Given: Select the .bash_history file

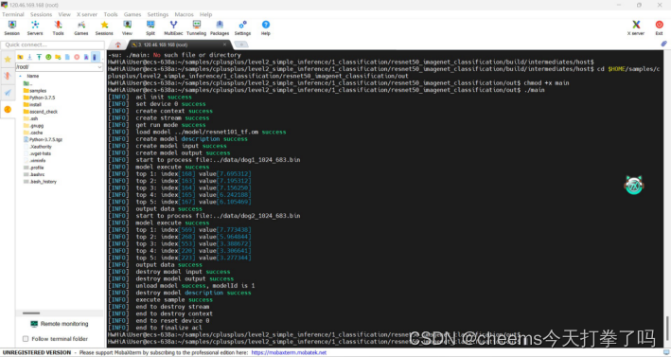Looking at the screenshot, I should pos(40,182).
